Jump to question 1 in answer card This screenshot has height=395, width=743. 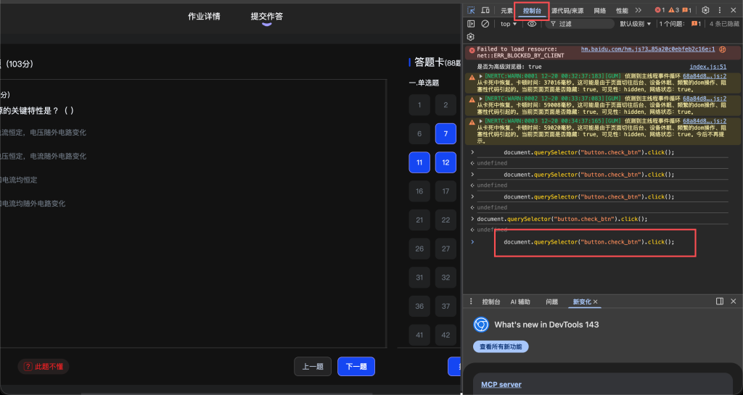pos(419,105)
